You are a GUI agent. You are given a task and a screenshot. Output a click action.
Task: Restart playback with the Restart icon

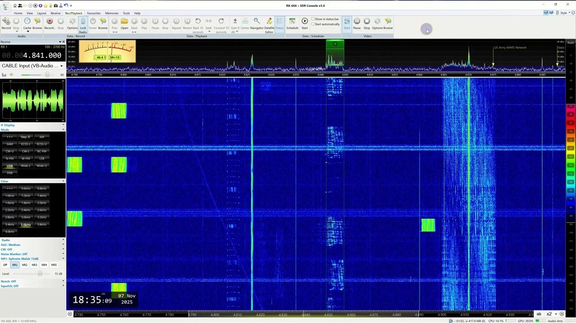pos(187,23)
